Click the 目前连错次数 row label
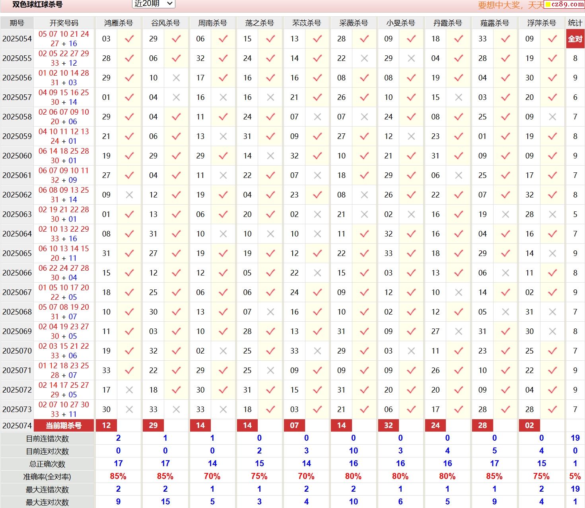585x508 pixels. pos(47,439)
